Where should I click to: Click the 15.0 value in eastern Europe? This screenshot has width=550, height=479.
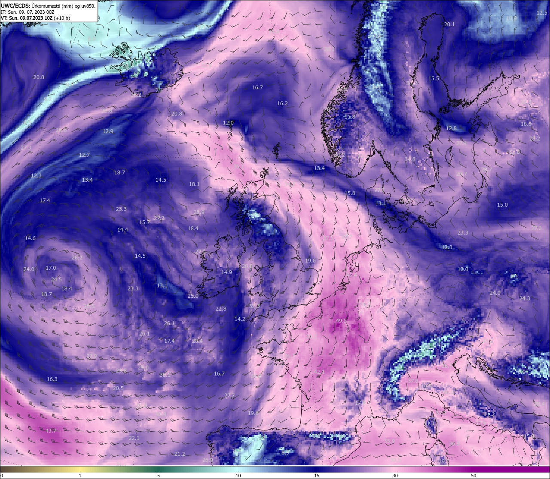pyautogui.click(x=502, y=204)
